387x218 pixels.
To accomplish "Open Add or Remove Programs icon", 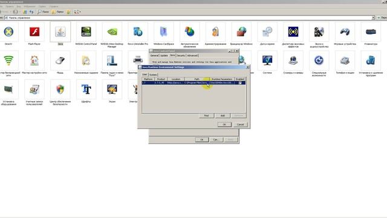I will (371, 61).
